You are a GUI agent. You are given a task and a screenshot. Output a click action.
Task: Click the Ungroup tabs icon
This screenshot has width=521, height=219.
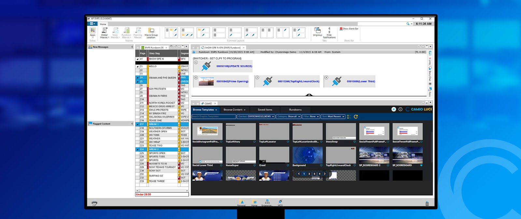pos(317,31)
